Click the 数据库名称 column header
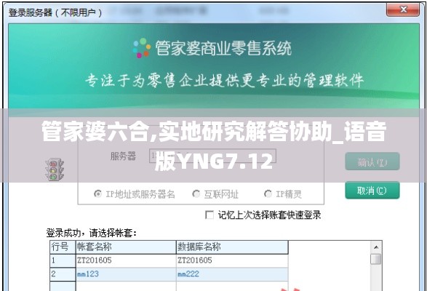 [x=232, y=247]
